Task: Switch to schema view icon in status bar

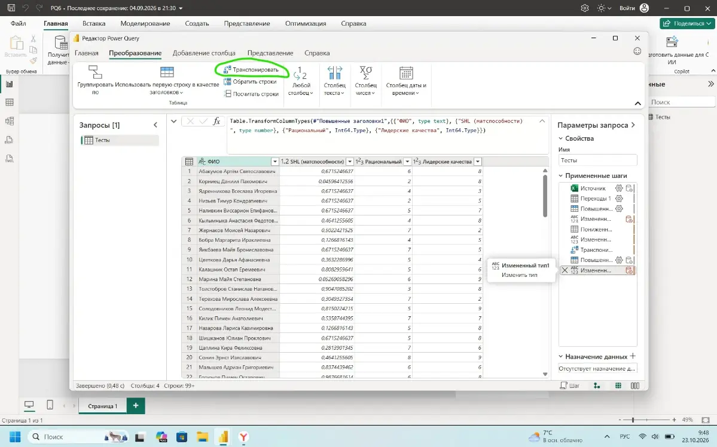Action: [635, 386]
